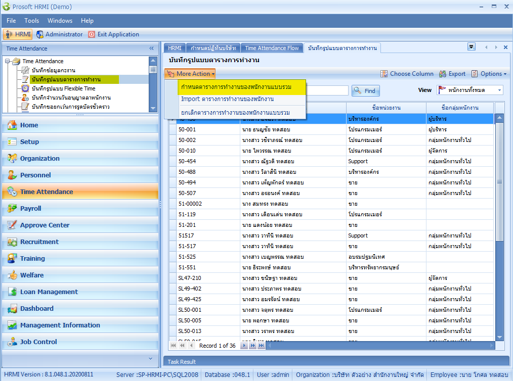
Task: Open the Job Control module icon
Action: click(x=12, y=342)
